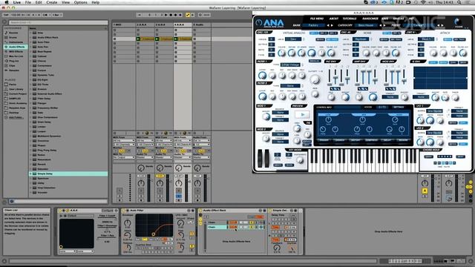This screenshot has height=267, width=475.
Task: Open the ANA Filter 2 type dropdown
Action: 291,86
